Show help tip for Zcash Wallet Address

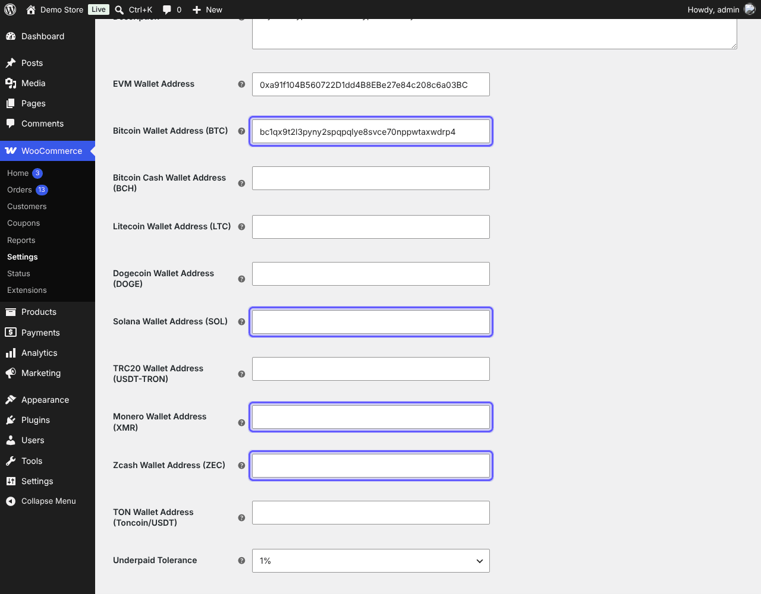click(241, 466)
